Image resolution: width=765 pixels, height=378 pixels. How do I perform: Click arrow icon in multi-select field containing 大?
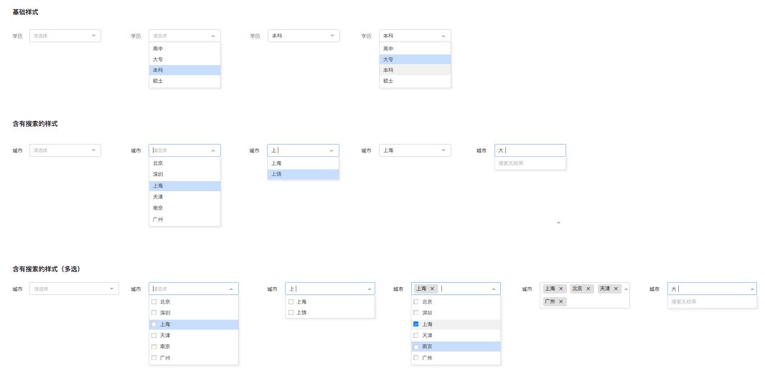click(751, 289)
